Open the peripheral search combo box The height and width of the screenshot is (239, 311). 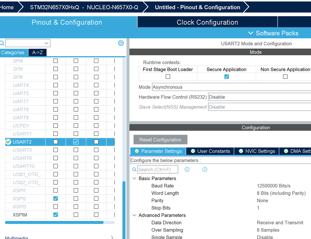point(28,43)
